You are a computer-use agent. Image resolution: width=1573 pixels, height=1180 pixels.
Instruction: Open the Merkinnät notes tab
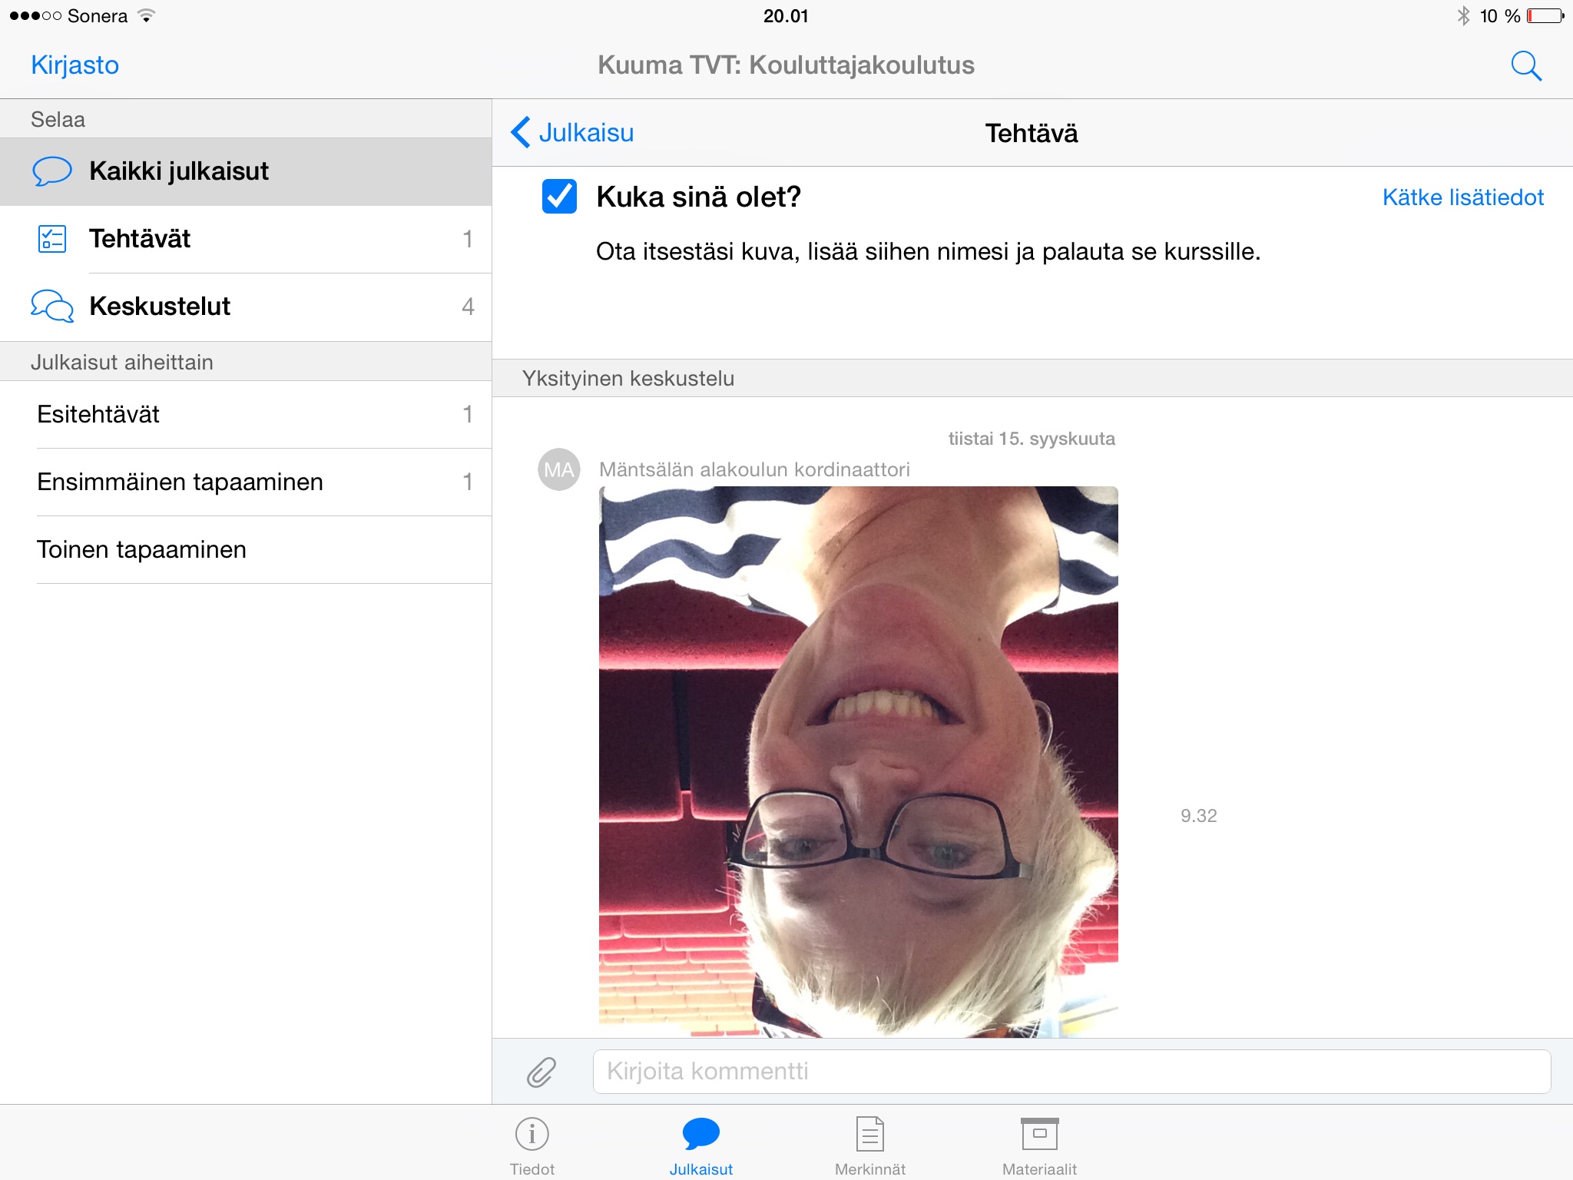[869, 1145]
